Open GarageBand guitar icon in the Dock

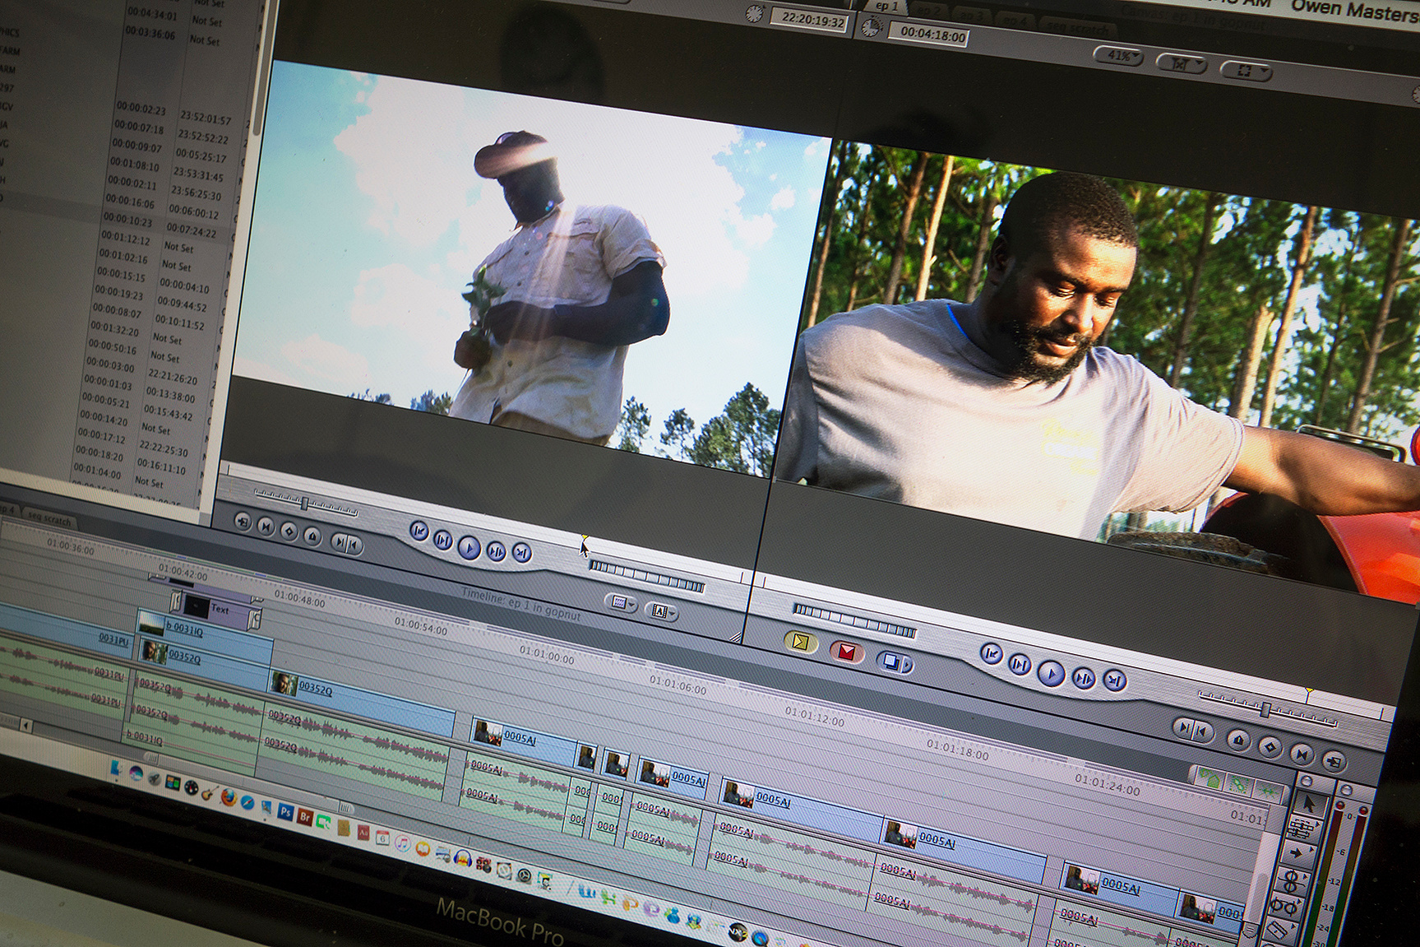(x=210, y=793)
